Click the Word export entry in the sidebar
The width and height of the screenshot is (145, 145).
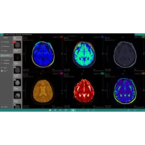click(x=5, y=71)
